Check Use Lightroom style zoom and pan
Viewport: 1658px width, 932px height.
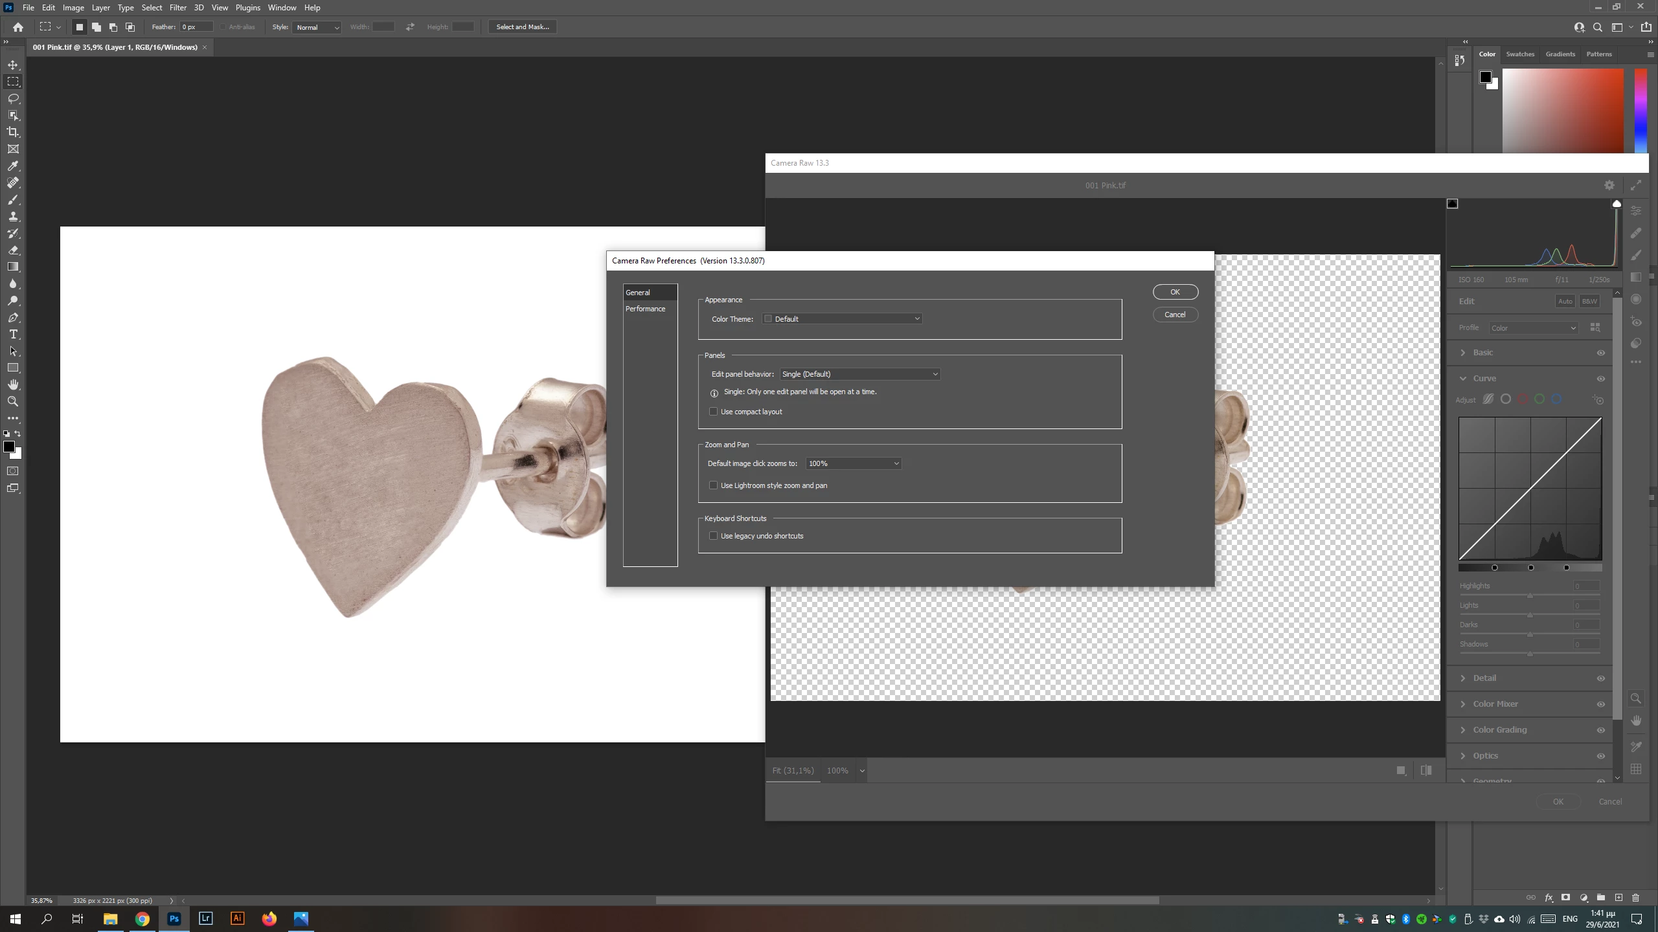pos(713,485)
